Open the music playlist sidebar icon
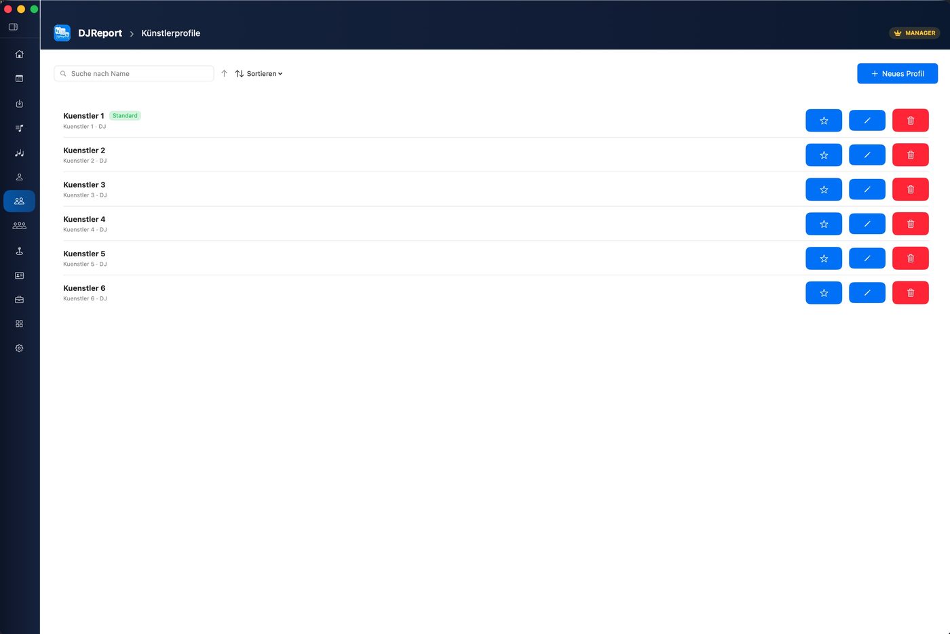Viewport: 950px width, 634px height. 19,128
